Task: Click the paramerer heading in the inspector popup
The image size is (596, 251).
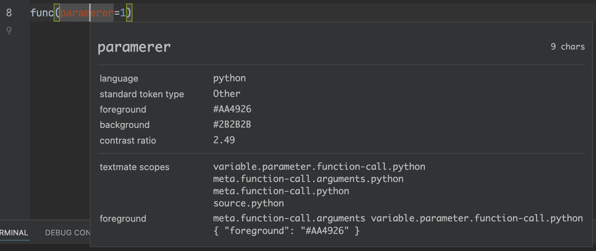Action: [x=134, y=47]
